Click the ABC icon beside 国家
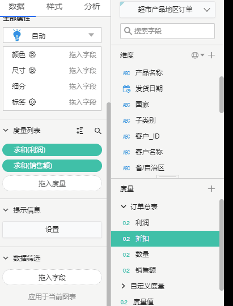The width and height of the screenshot is (233, 306). [126, 105]
